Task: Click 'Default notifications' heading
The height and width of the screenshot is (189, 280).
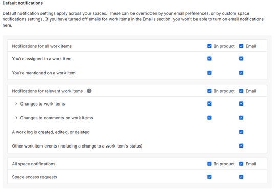Action: coord(23,3)
